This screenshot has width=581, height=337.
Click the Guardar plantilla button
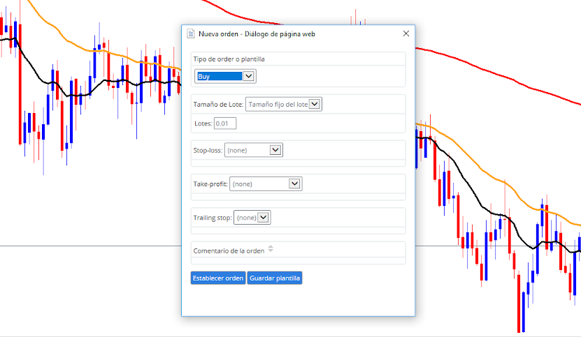point(275,278)
